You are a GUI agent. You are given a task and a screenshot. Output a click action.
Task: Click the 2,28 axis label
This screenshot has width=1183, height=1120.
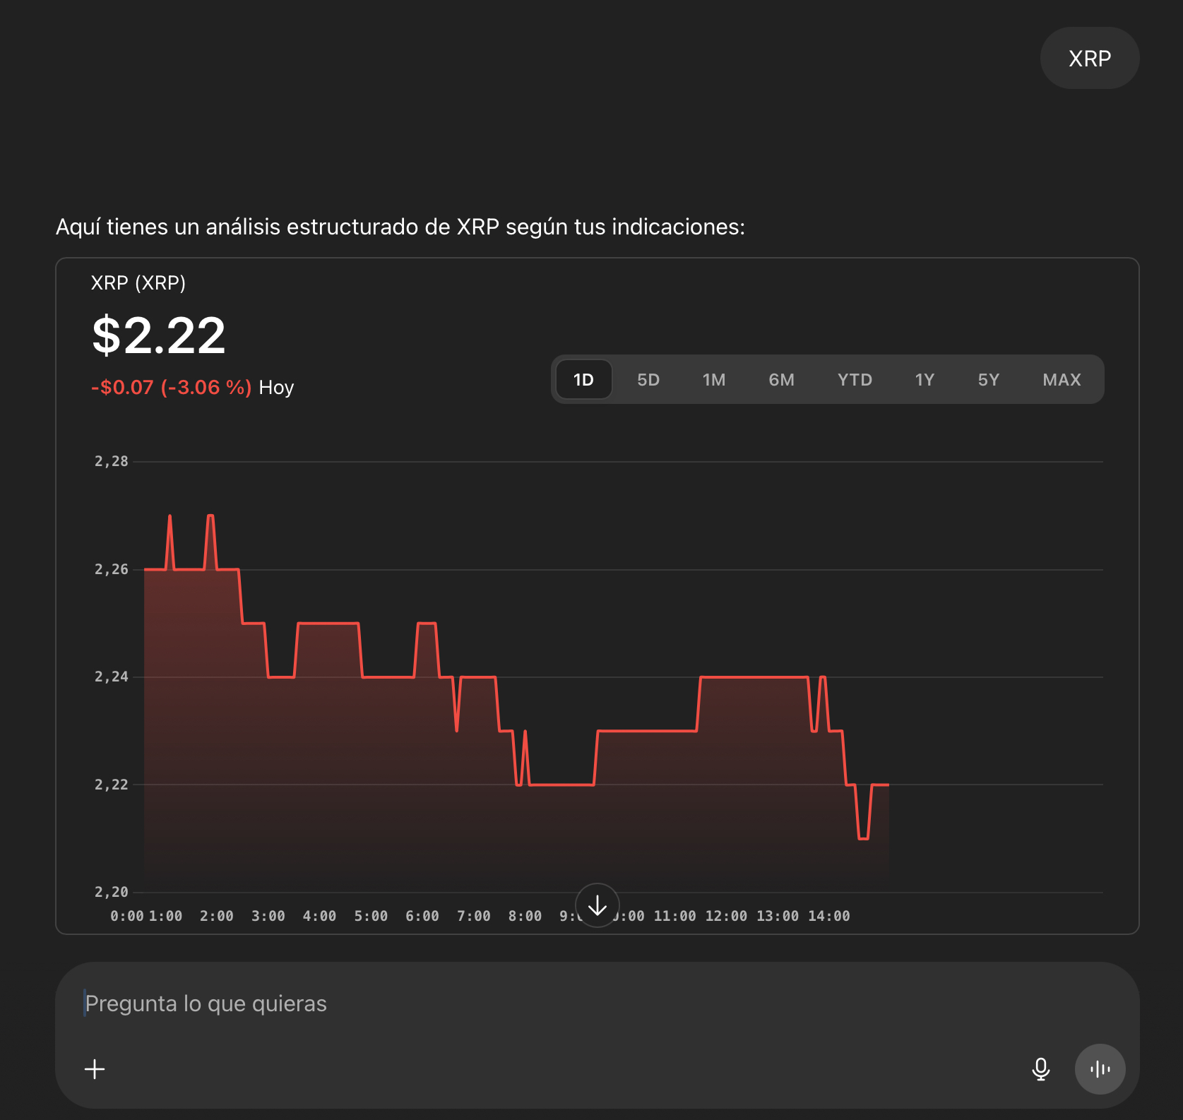tap(112, 461)
